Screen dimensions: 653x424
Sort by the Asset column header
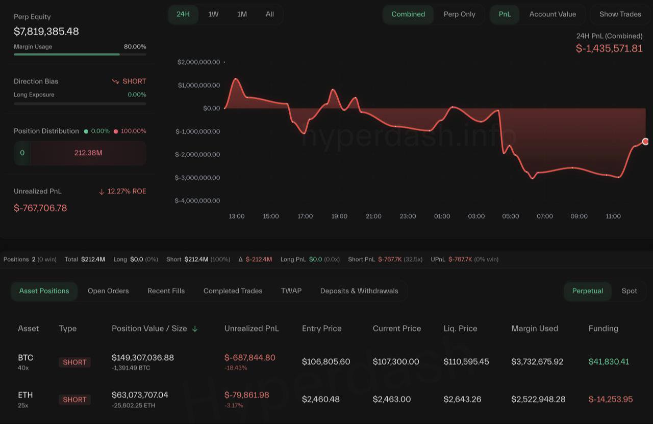pos(28,329)
